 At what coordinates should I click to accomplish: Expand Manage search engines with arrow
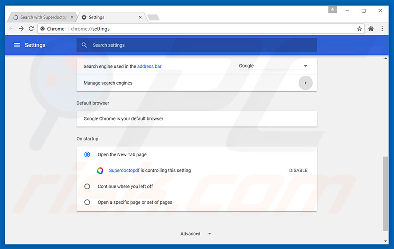[306, 83]
